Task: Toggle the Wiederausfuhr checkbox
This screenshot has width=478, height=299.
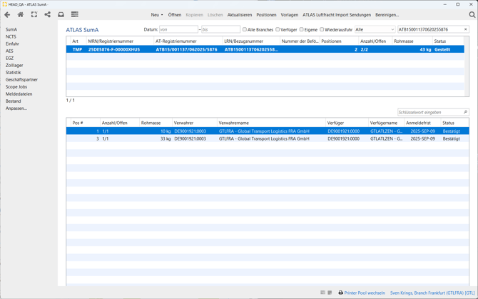Action: click(322, 29)
